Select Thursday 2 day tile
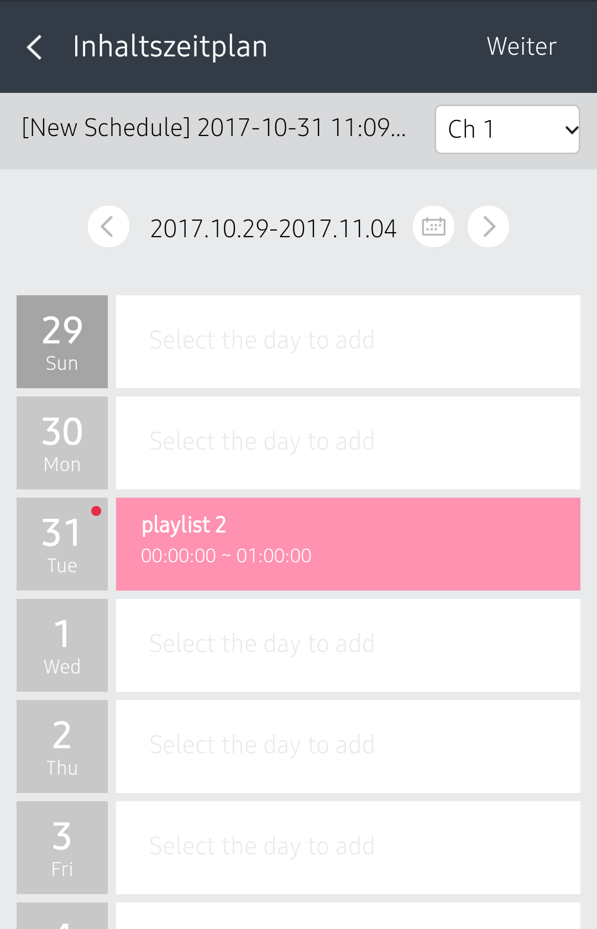 [x=62, y=747]
